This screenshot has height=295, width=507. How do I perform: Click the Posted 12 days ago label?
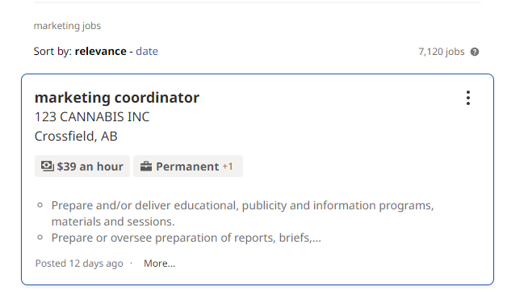pyautogui.click(x=79, y=263)
